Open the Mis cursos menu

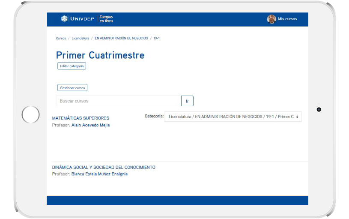point(287,19)
